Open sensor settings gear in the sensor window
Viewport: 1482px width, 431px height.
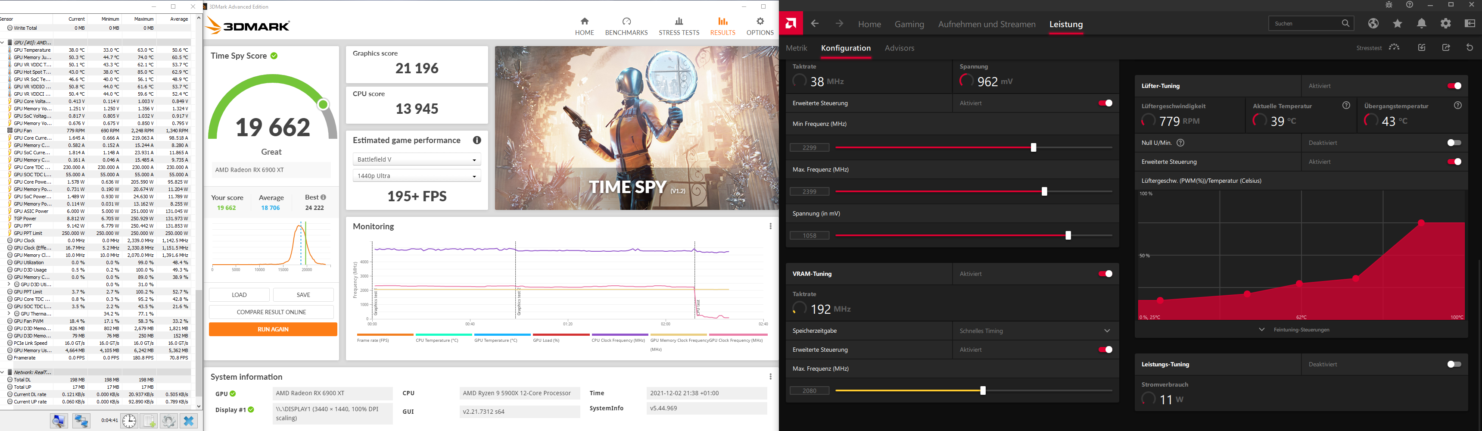tap(168, 421)
